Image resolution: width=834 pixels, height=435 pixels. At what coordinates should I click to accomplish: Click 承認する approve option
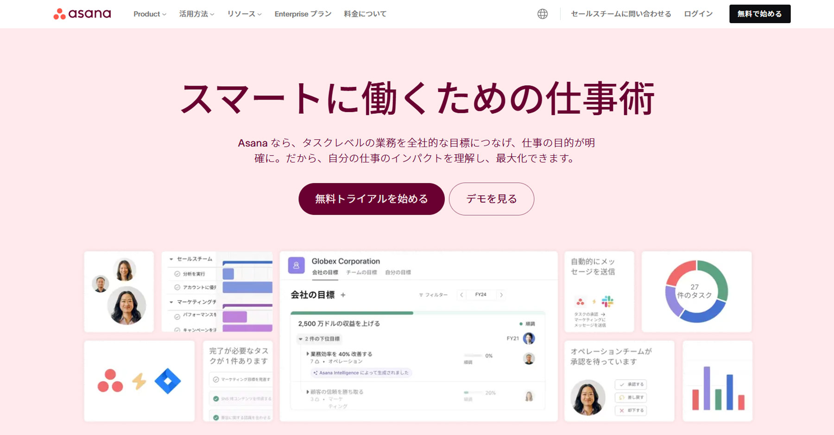[631, 385]
